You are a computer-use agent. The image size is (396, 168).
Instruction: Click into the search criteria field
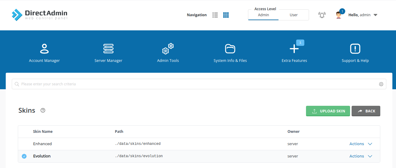click(x=196, y=84)
